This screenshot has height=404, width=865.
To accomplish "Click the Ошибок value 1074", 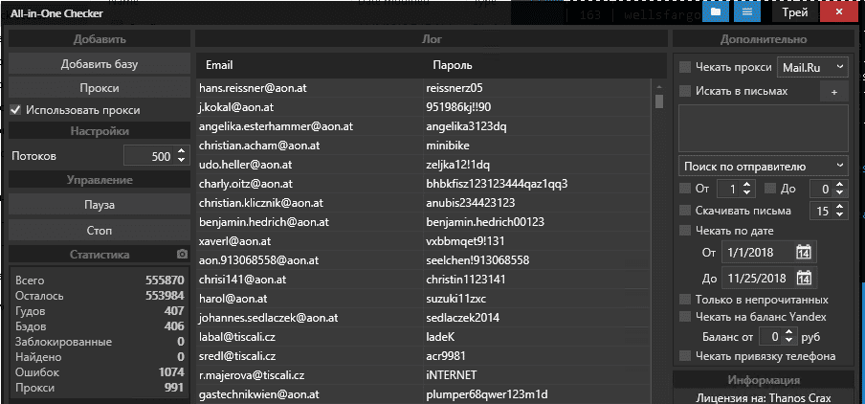I will [x=171, y=372].
